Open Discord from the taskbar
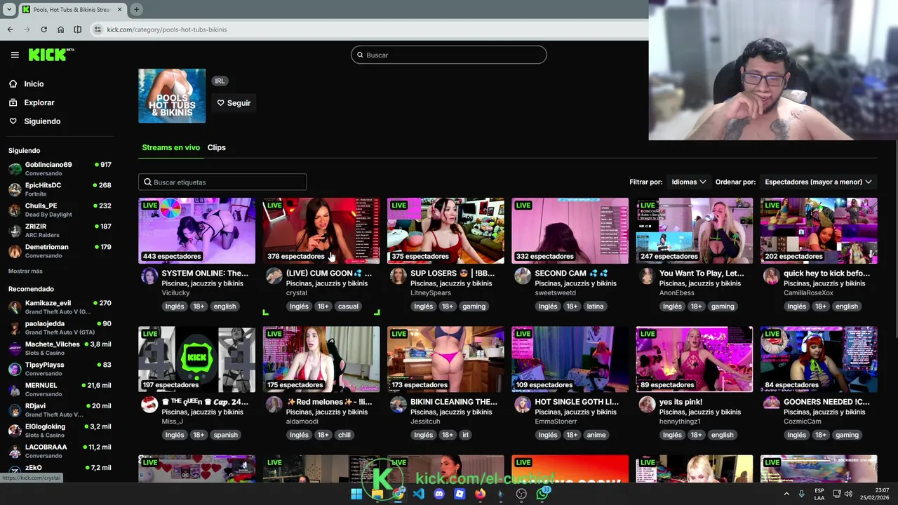This screenshot has height=505, width=898. (x=439, y=494)
